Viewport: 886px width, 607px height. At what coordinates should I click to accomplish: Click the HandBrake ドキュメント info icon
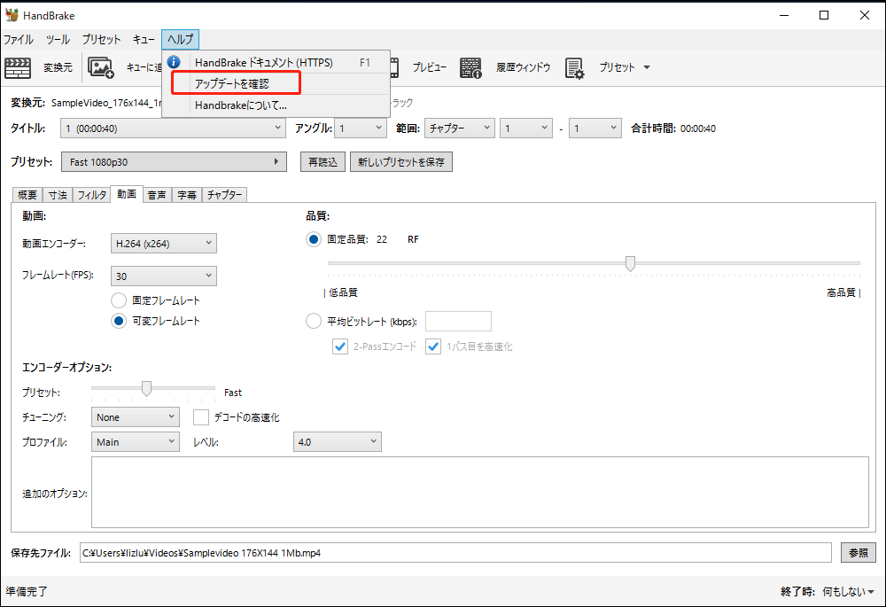[x=174, y=62]
